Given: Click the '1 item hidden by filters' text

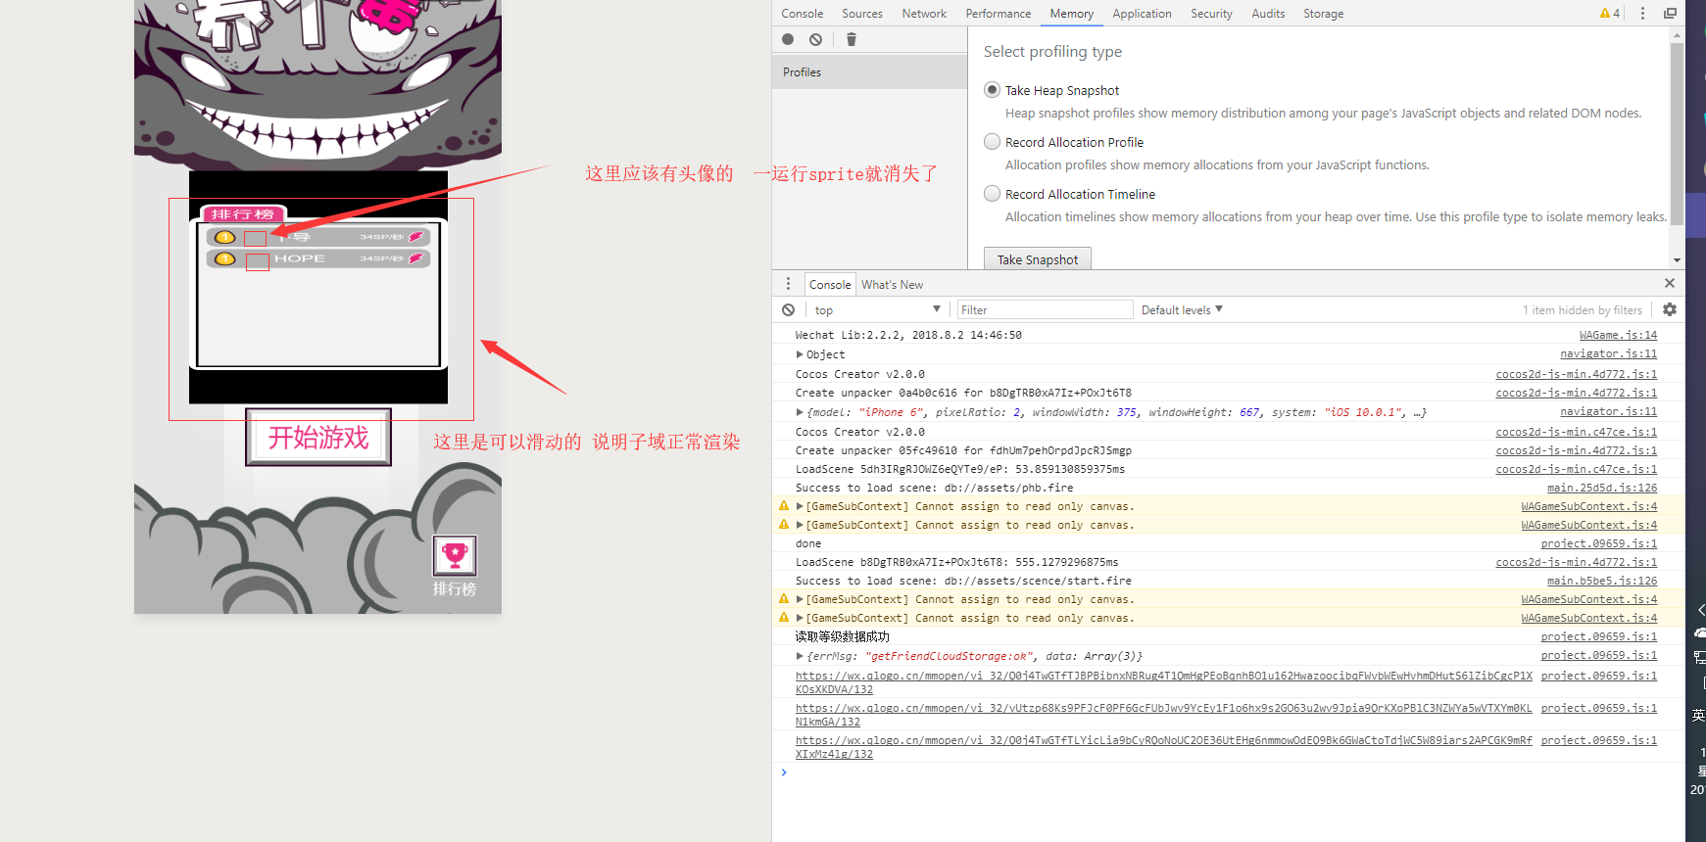Looking at the screenshot, I should coord(1583,310).
